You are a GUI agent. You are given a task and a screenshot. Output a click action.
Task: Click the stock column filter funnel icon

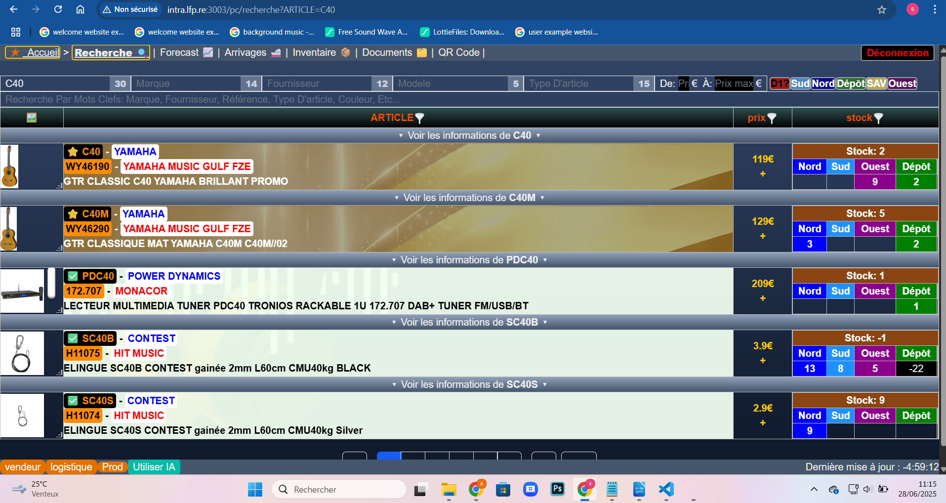(878, 118)
